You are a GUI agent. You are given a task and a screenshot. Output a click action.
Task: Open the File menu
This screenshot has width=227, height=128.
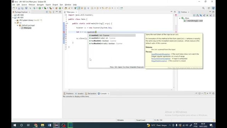point(13,5)
